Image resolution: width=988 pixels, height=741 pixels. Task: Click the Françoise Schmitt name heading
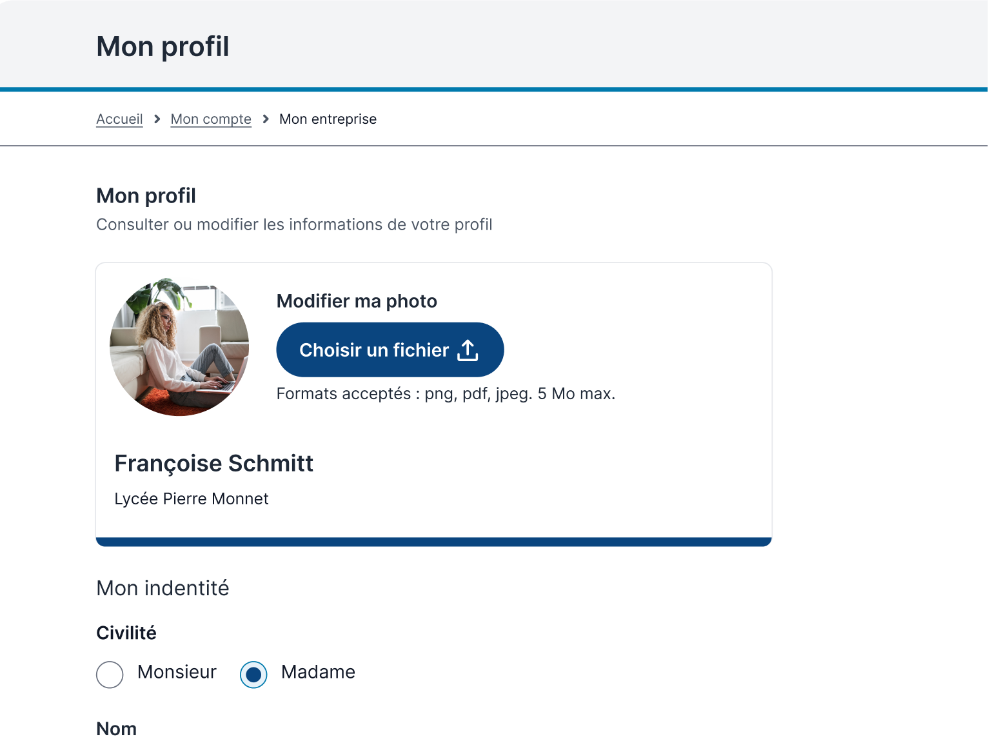point(213,463)
